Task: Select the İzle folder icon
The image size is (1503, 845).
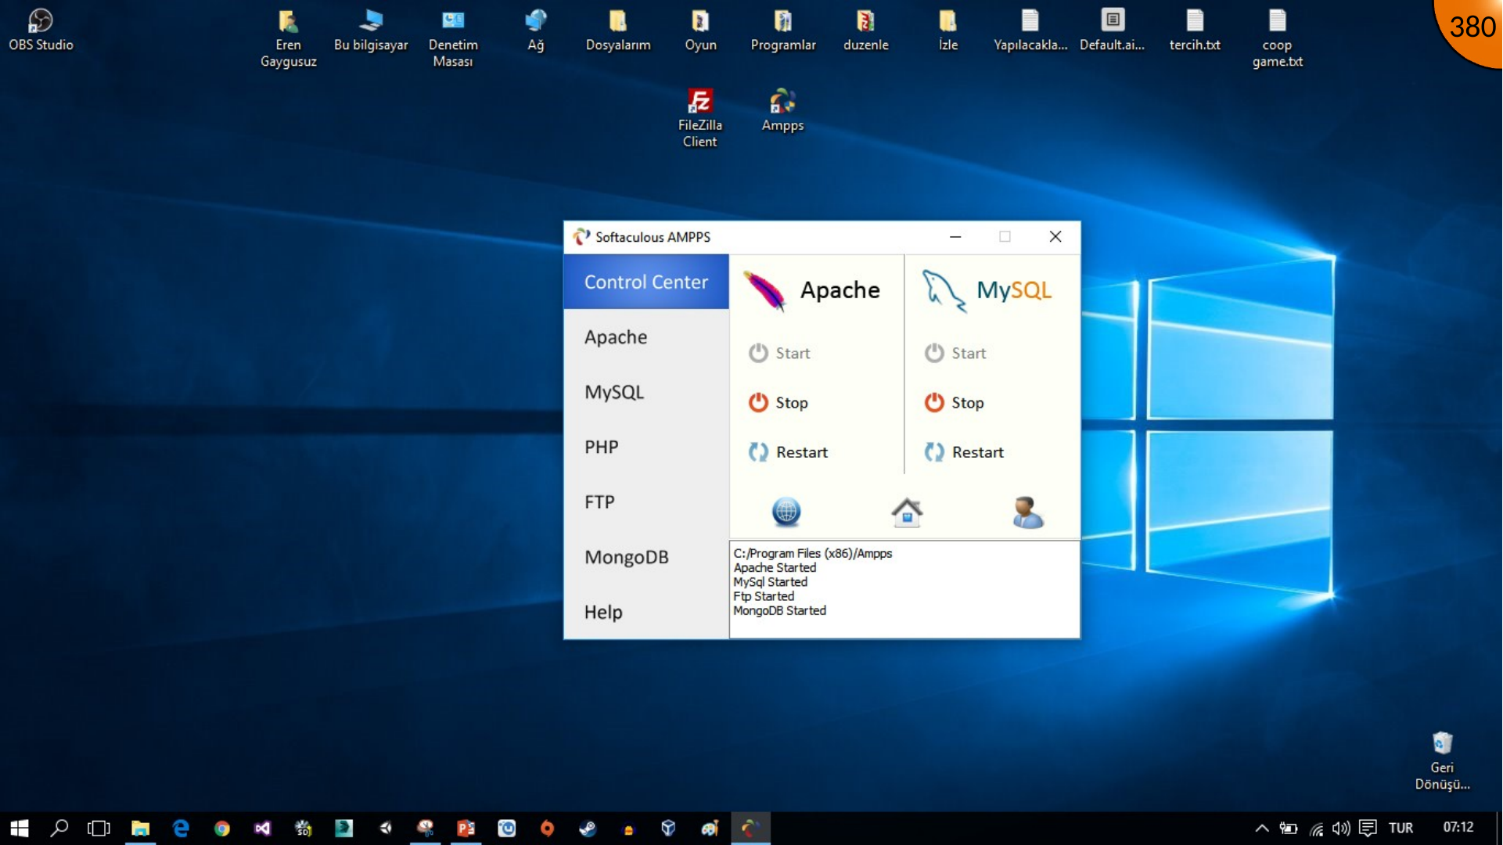Action: pyautogui.click(x=948, y=30)
